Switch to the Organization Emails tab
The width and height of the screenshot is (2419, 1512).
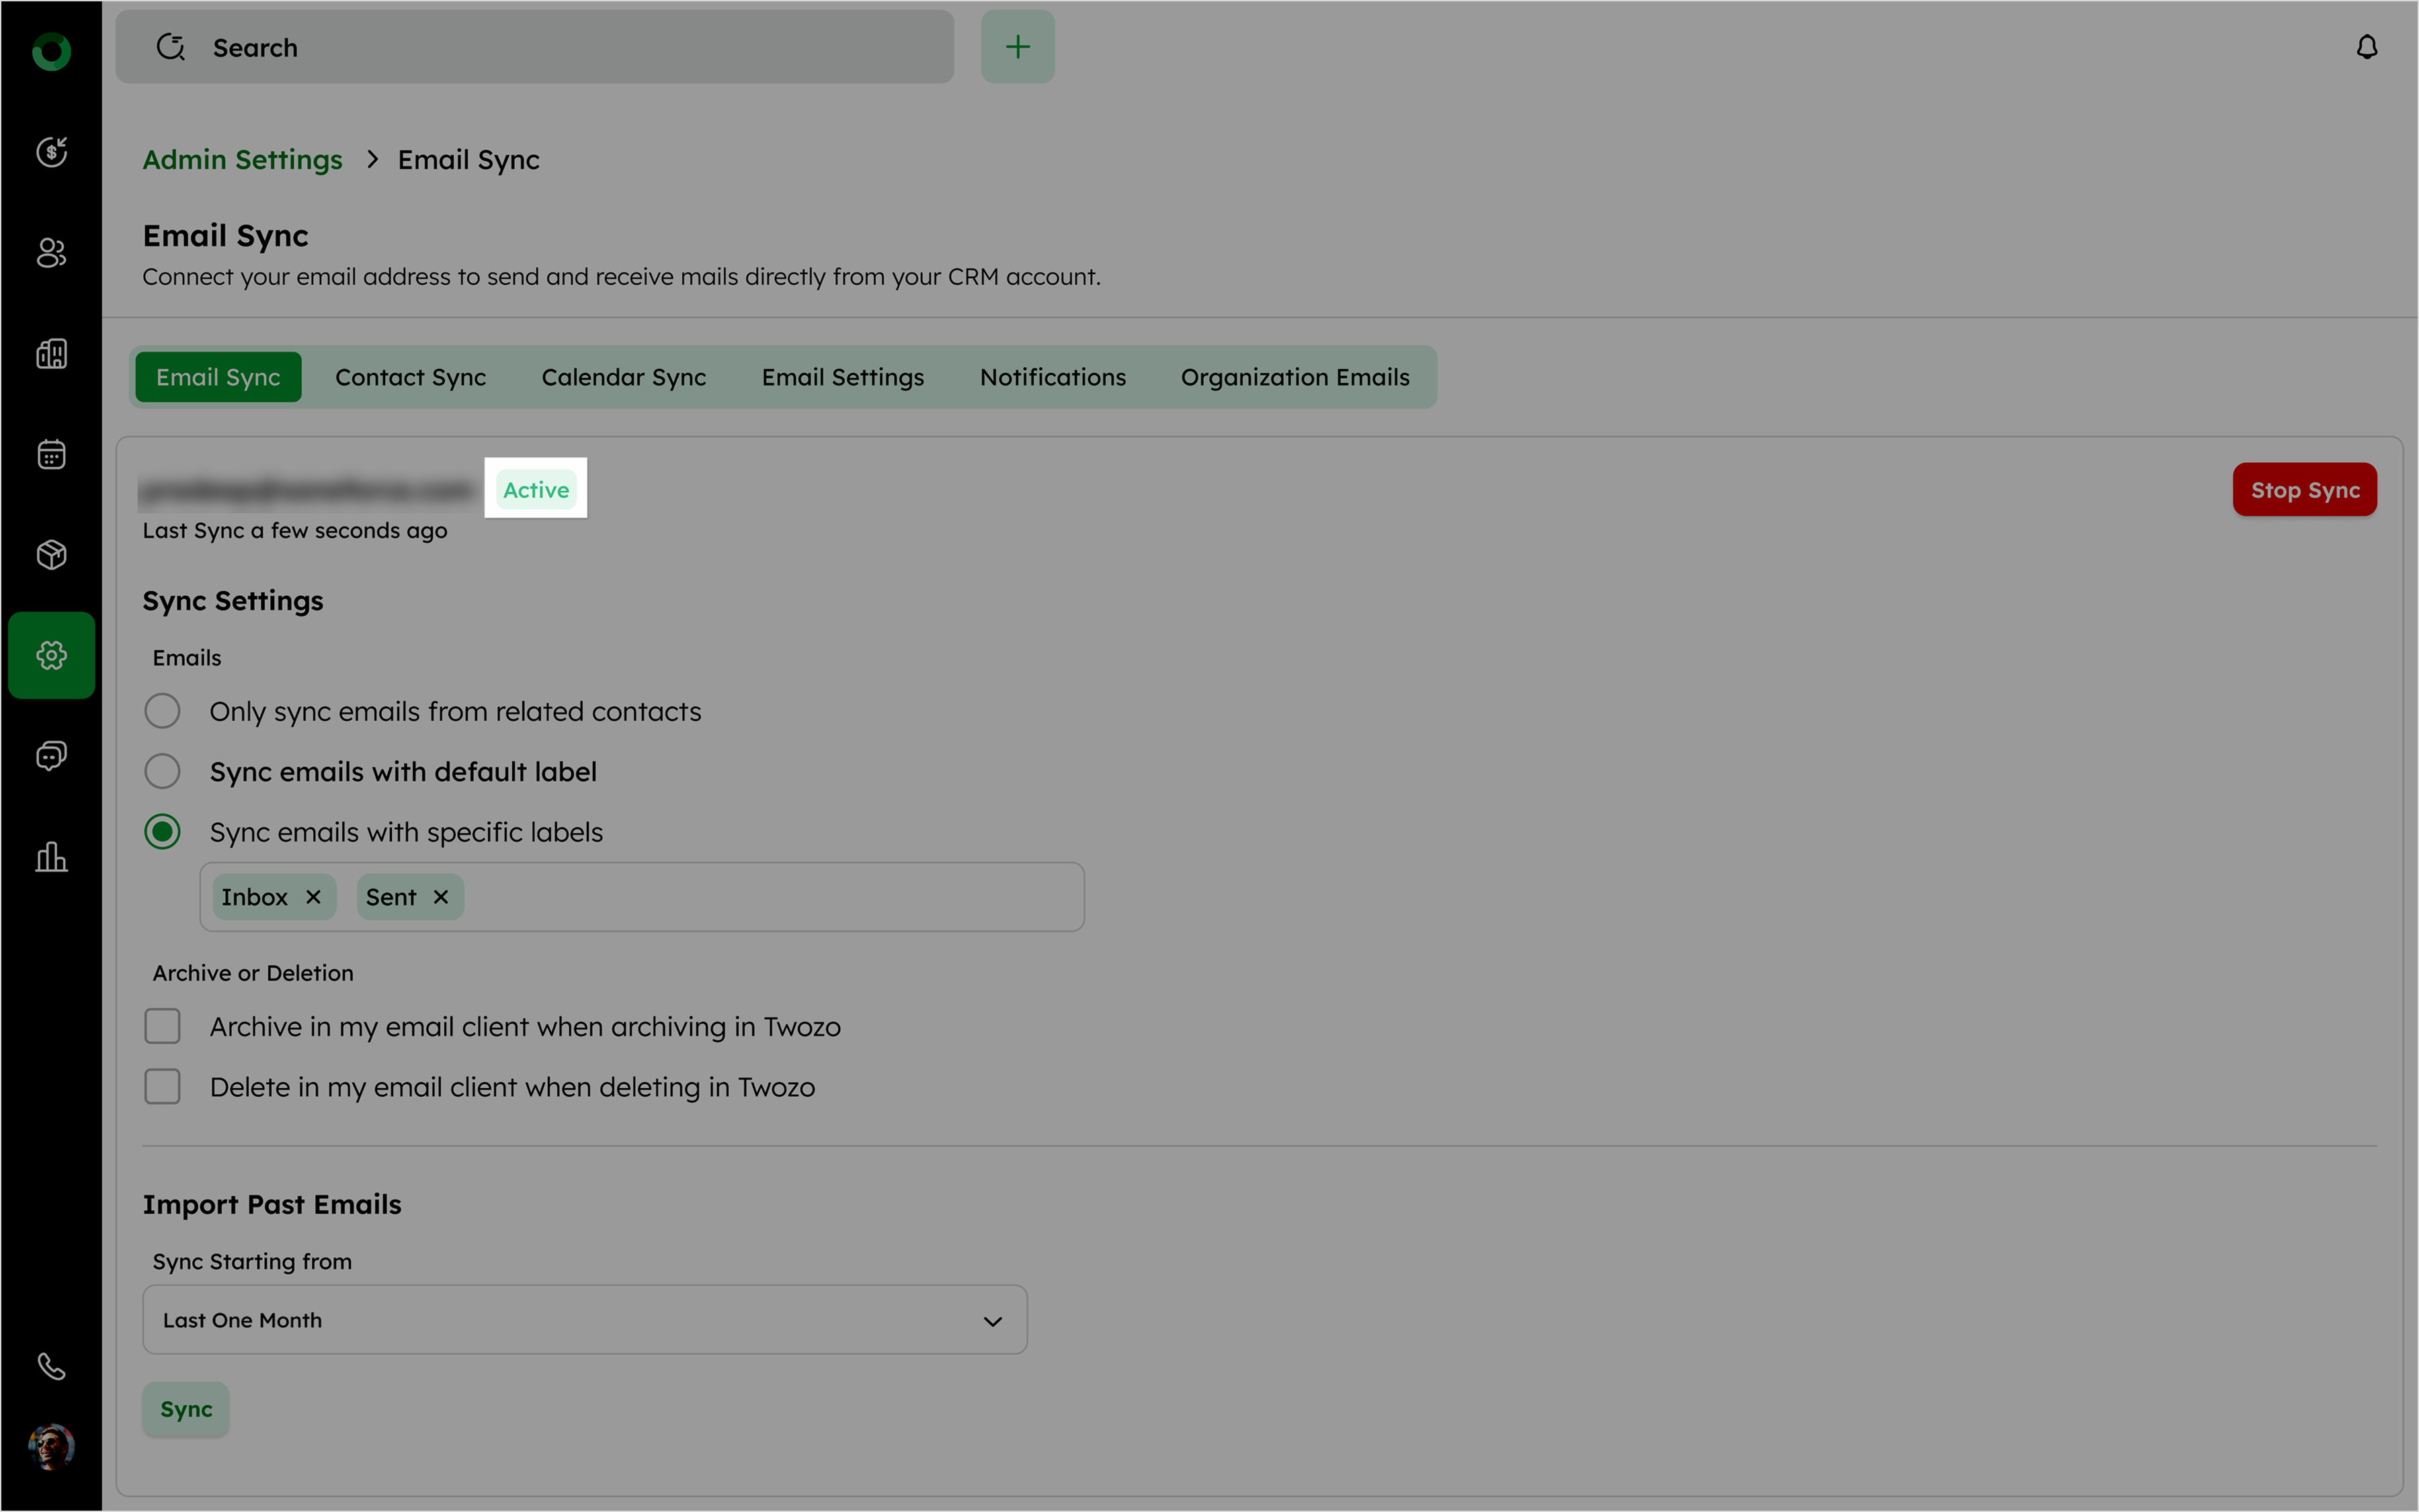pyautogui.click(x=1295, y=377)
